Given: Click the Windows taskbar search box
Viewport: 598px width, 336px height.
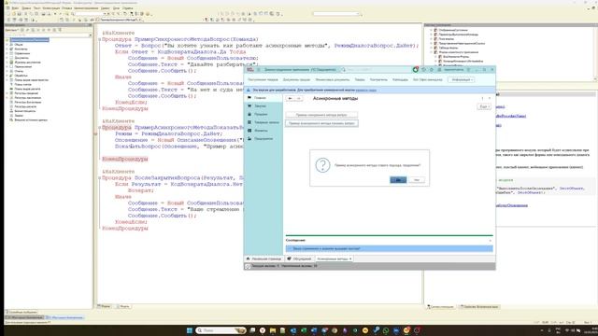Looking at the screenshot, I should pyautogui.click(x=221, y=330).
